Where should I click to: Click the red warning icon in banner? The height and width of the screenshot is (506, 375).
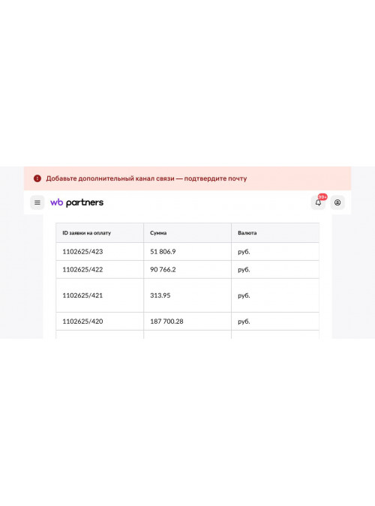[37, 178]
